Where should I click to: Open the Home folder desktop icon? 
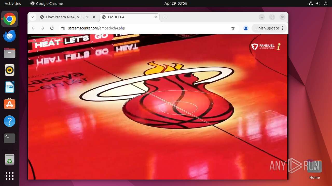[314, 169]
